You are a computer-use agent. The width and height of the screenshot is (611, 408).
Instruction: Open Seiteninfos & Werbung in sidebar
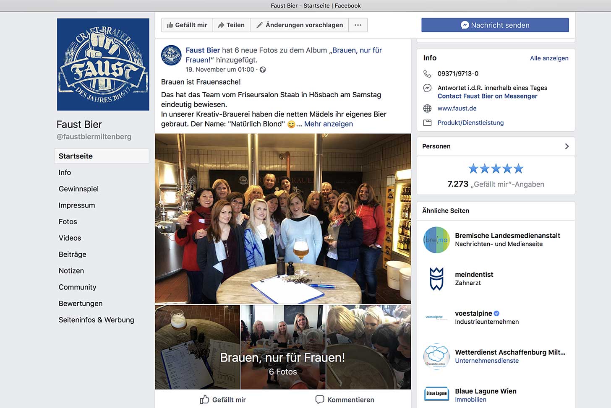[x=97, y=320]
